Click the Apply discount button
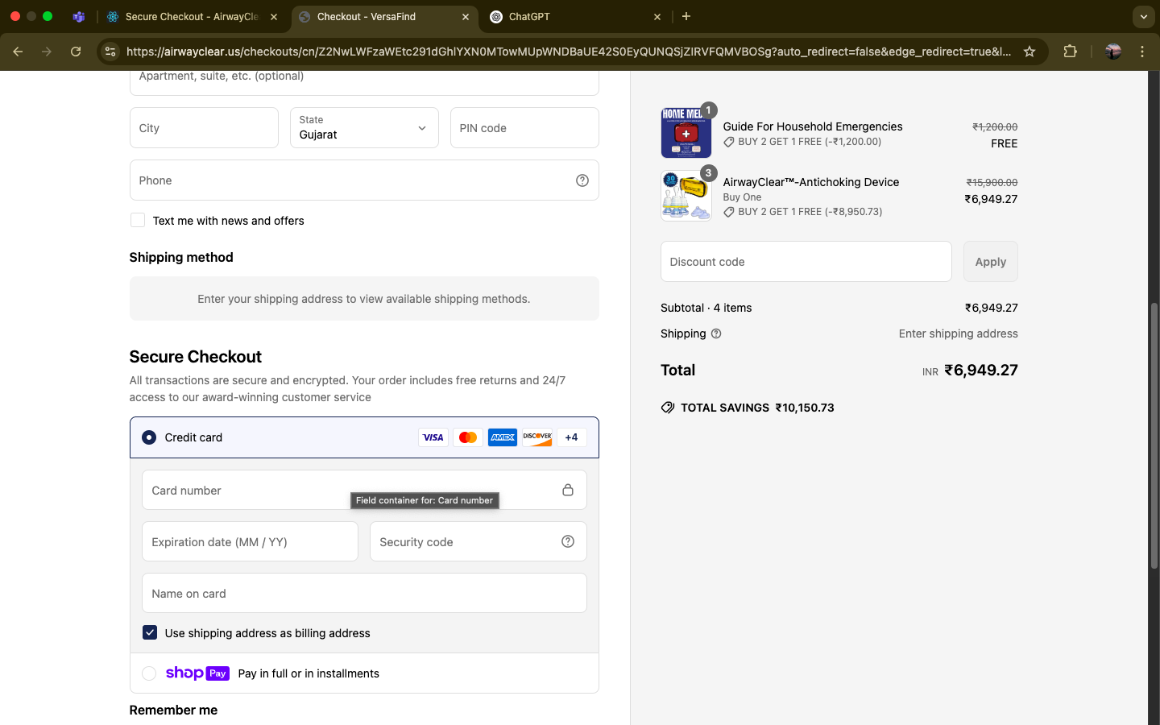This screenshot has height=725, width=1160. click(x=990, y=262)
